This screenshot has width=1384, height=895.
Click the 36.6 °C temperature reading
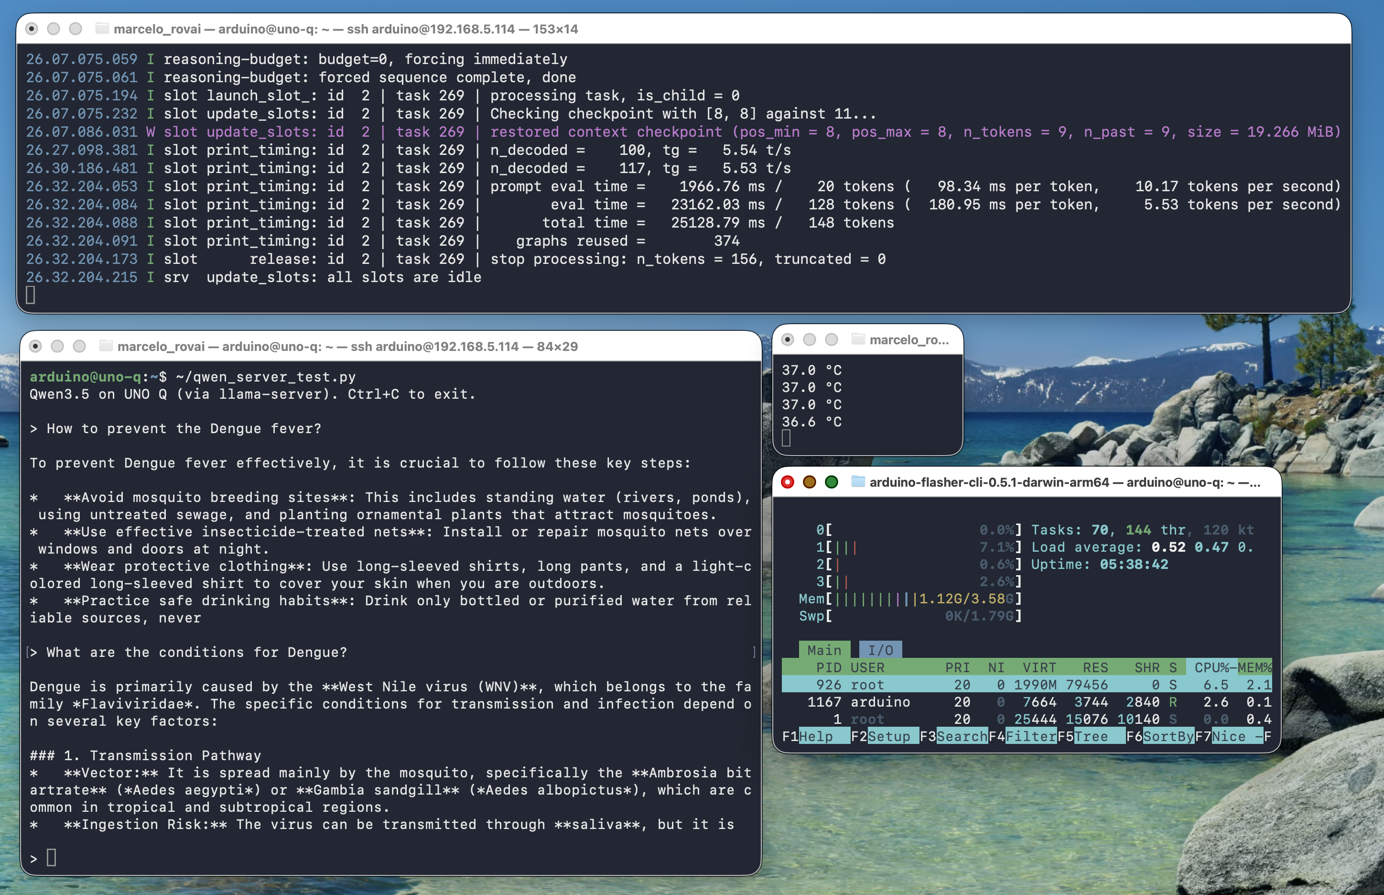pos(811,421)
